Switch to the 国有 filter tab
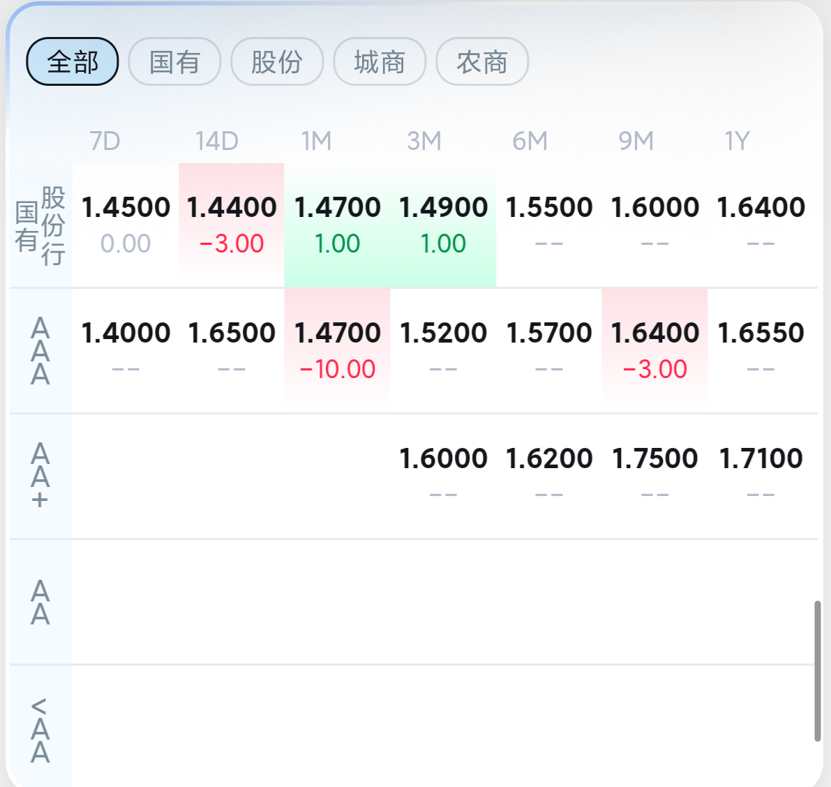 click(x=175, y=61)
